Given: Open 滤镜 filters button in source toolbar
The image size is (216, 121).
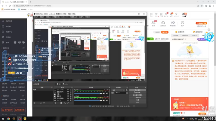Looking at the screenshot, I should tap(65, 84).
